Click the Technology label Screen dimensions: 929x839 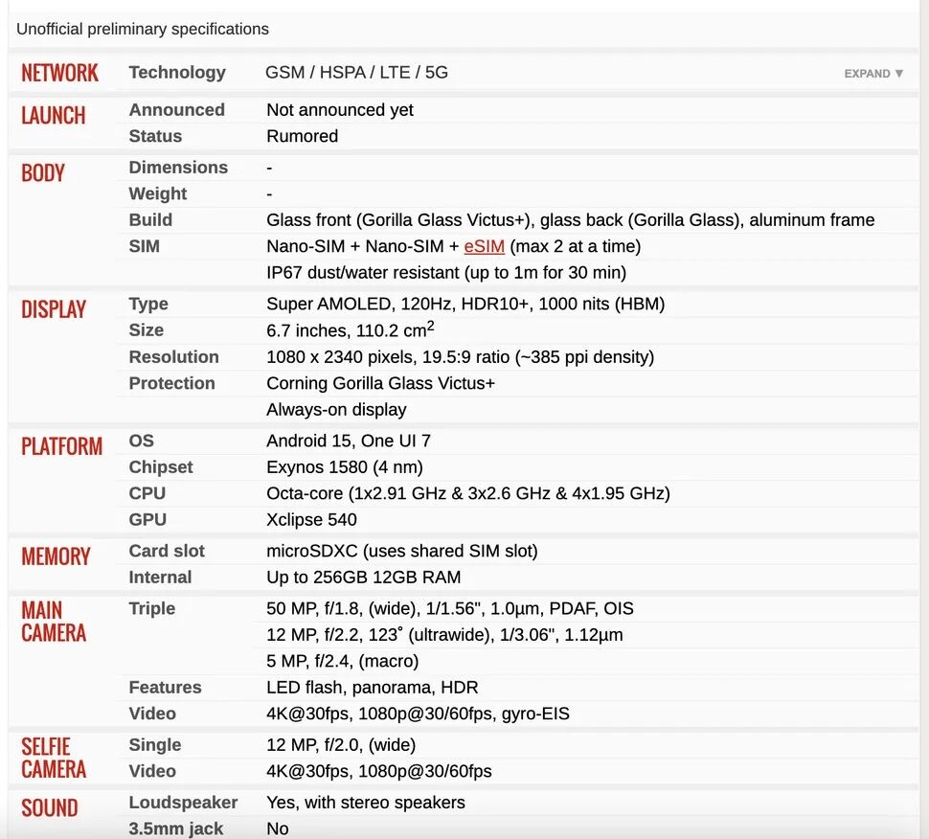177,72
